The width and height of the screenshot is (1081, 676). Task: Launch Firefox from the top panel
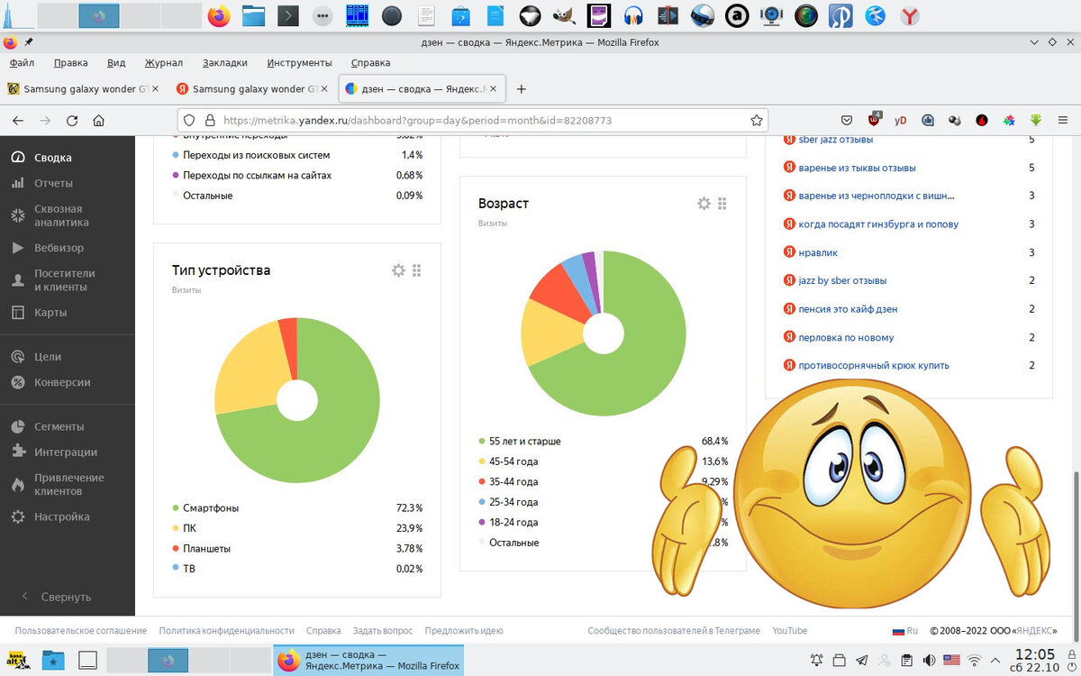point(219,15)
